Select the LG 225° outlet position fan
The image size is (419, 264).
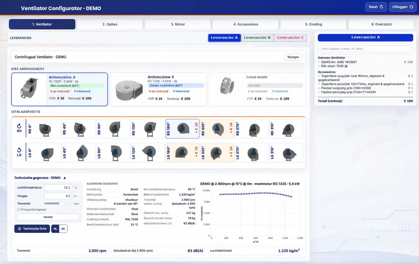point(217,153)
